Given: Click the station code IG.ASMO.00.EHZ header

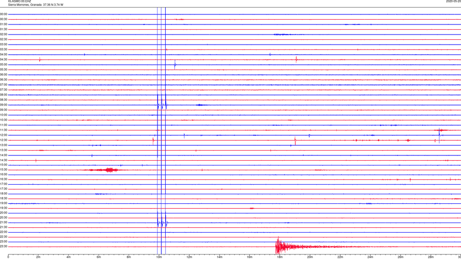Looking at the screenshot, I should (19, 1).
